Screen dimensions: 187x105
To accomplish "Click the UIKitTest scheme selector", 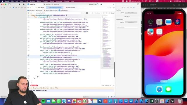I will pos(47,4).
